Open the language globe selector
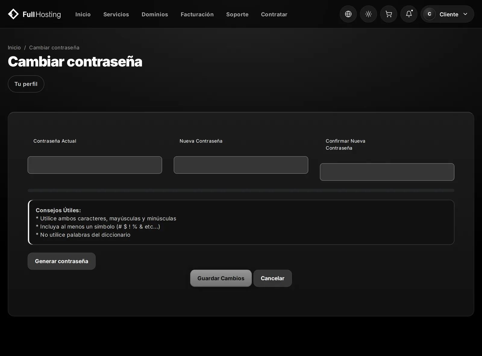This screenshot has height=356, width=482. (x=348, y=14)
